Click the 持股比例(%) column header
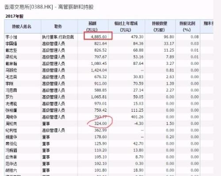 (x=187, y=26)
